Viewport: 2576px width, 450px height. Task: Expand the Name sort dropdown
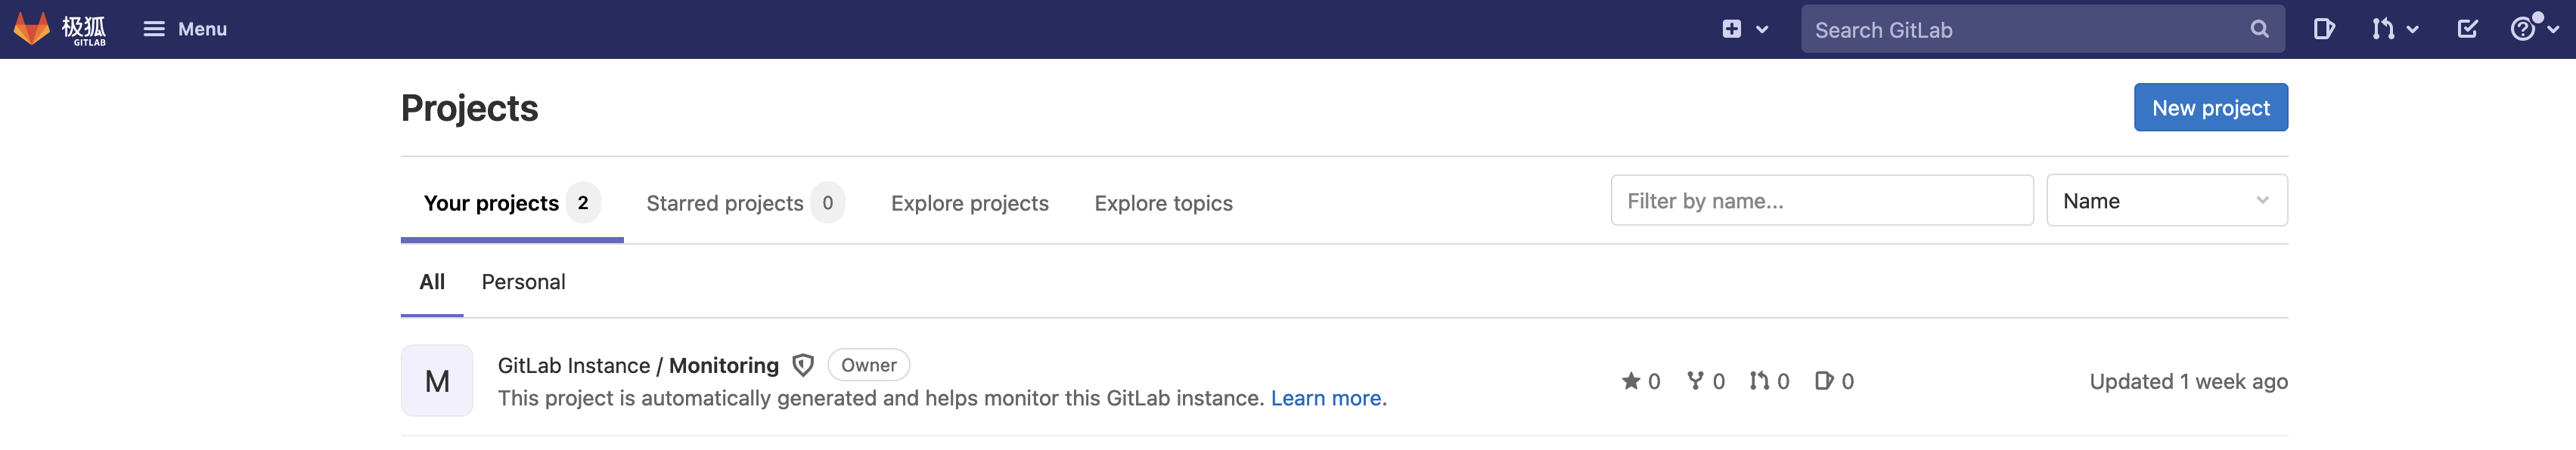[x=2166, y=201]
